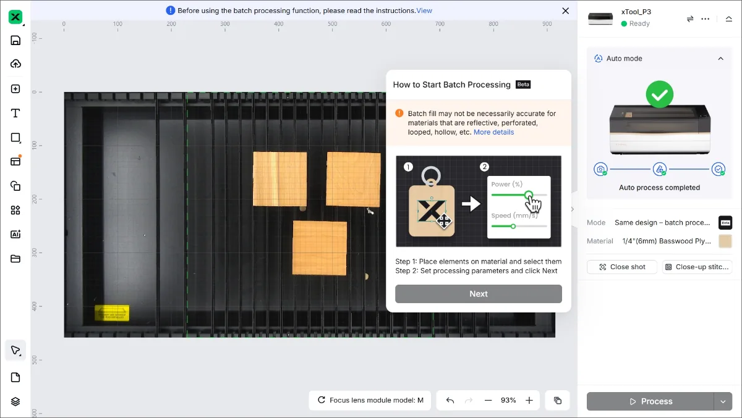
Task: Switch device connection icon next to xTool_P3
Action: [690, 19]
